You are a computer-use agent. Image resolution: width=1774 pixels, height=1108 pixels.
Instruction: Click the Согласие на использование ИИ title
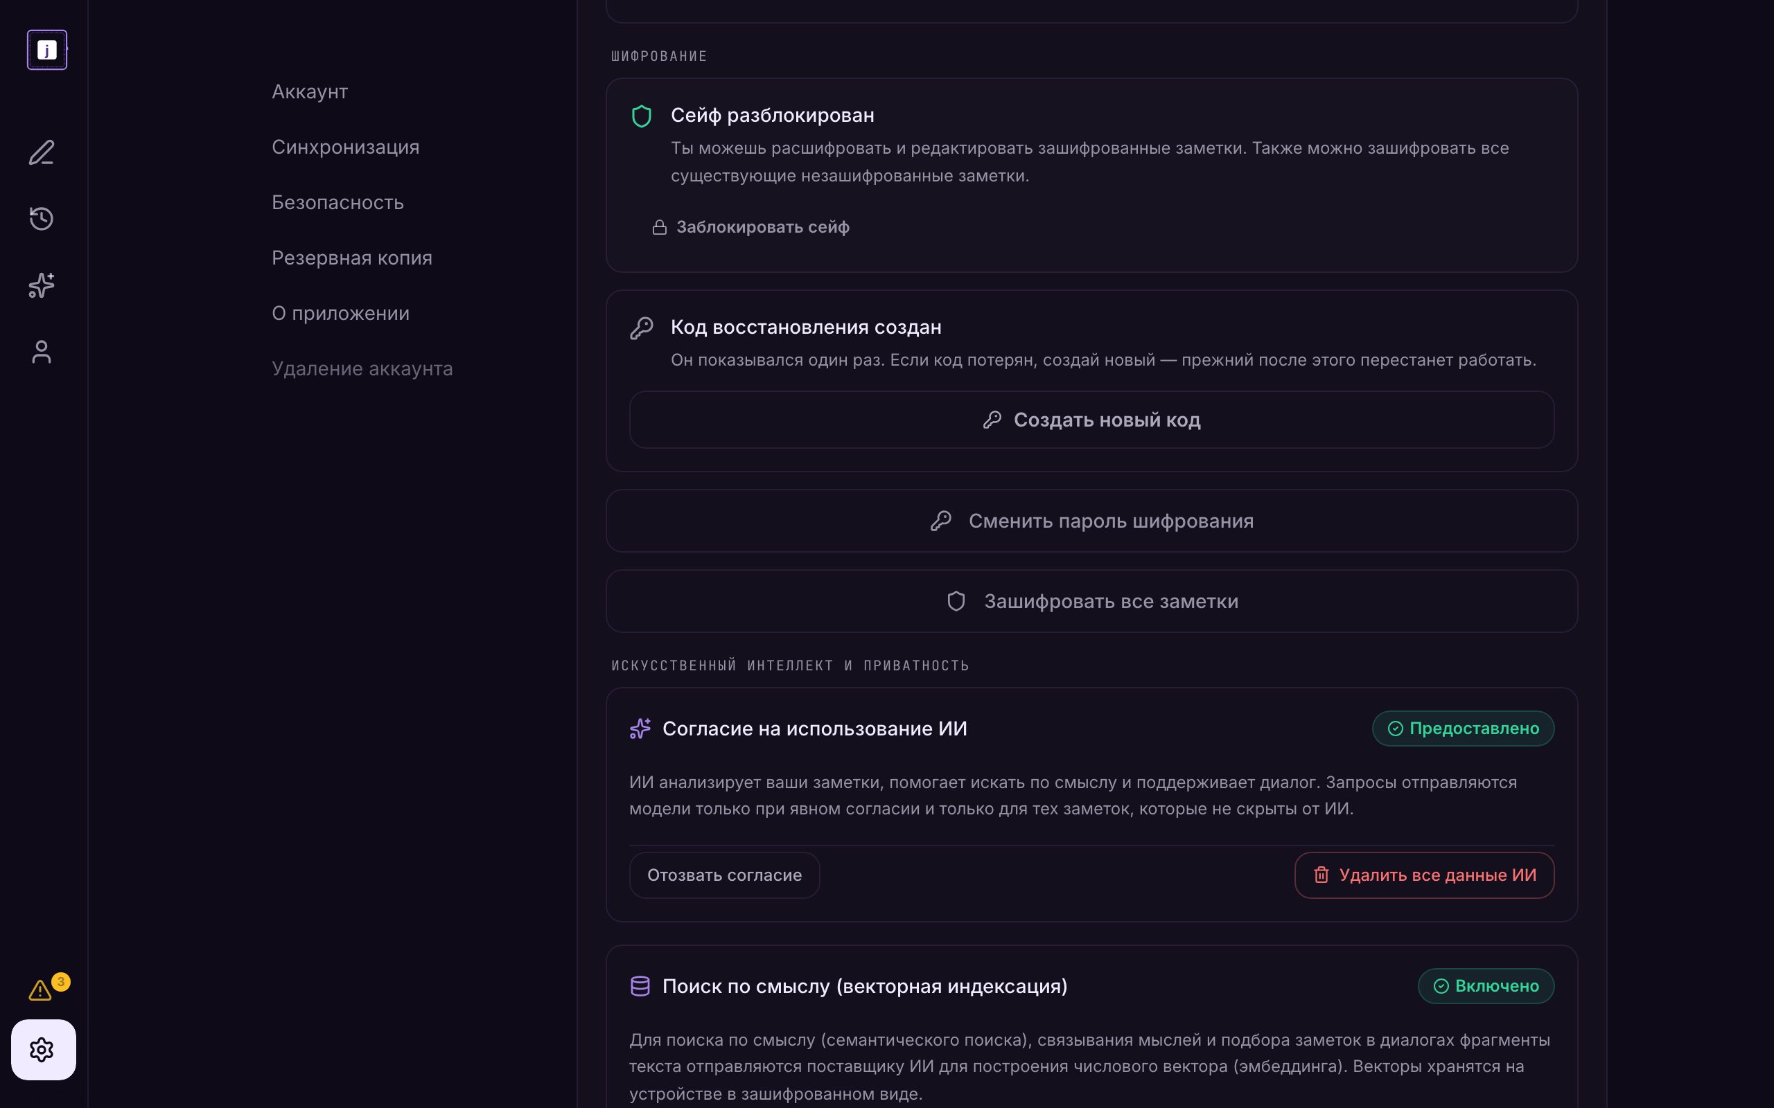[x=814, y=729]
